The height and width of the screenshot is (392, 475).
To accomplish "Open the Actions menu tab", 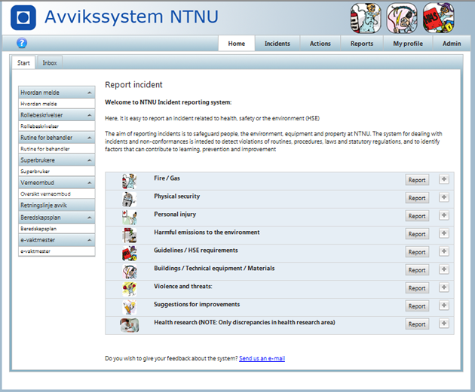I will tap(320, 44).
